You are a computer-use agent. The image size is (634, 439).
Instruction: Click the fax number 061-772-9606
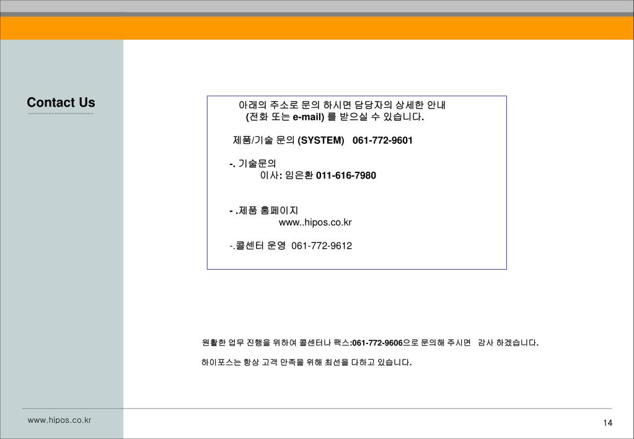[377, 343]
